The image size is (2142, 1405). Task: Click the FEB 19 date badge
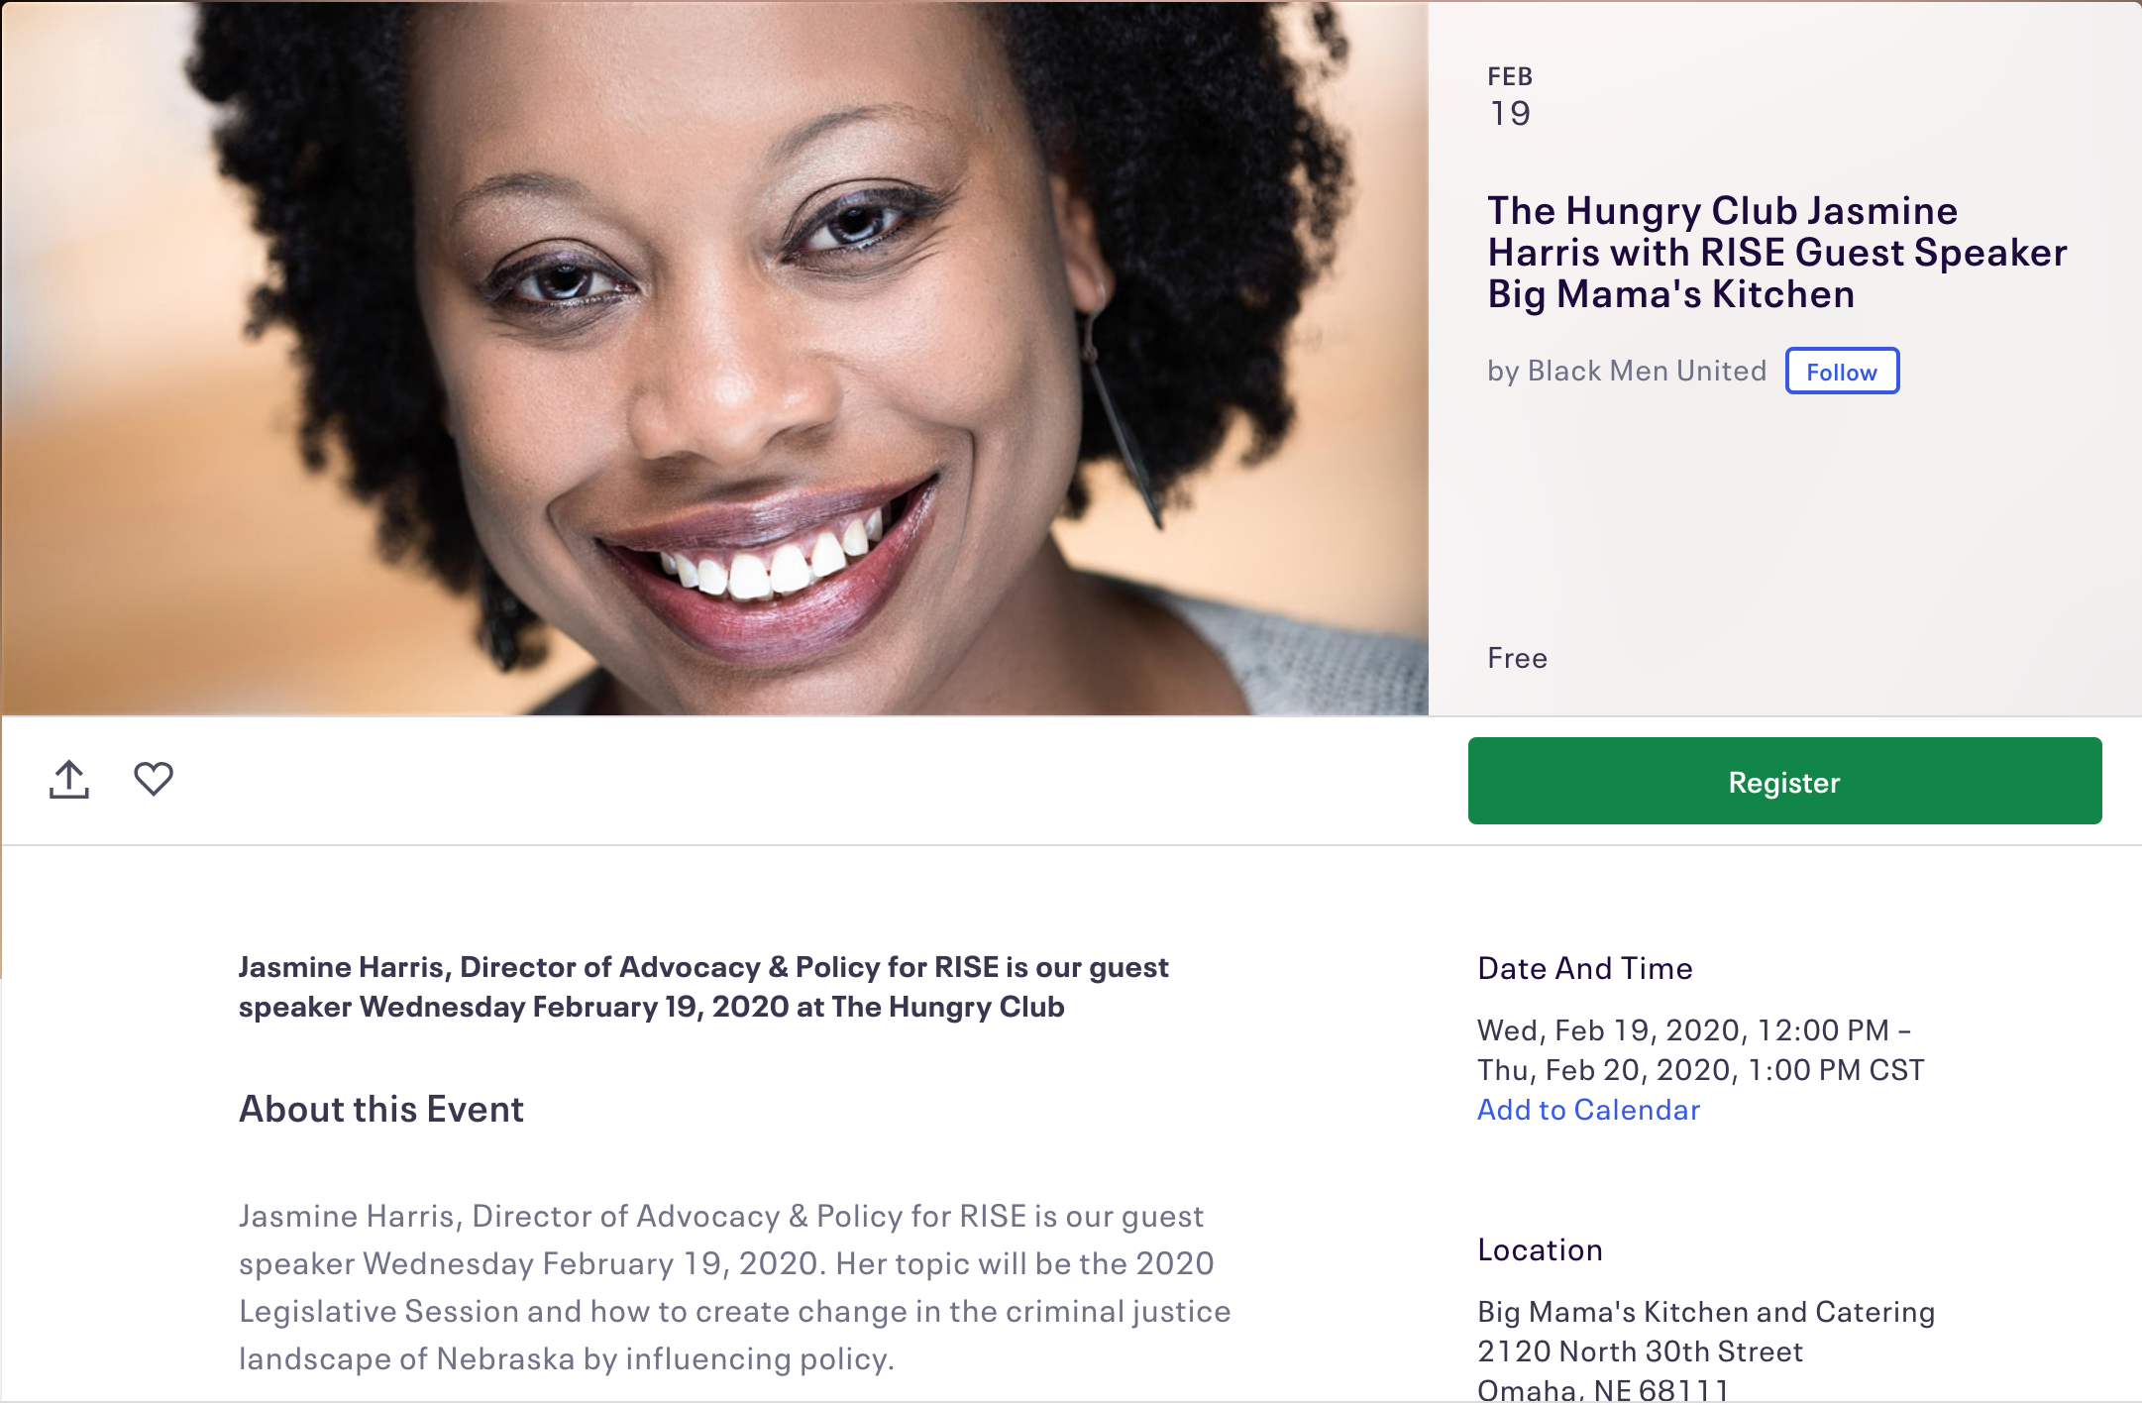pos(1510,97)
